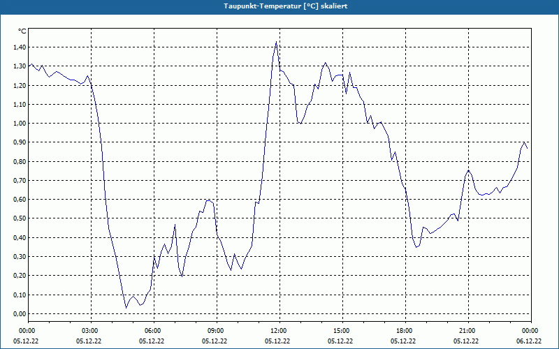
Task: Click the curve's highest peak near 12:00
Action: point(276,42)
